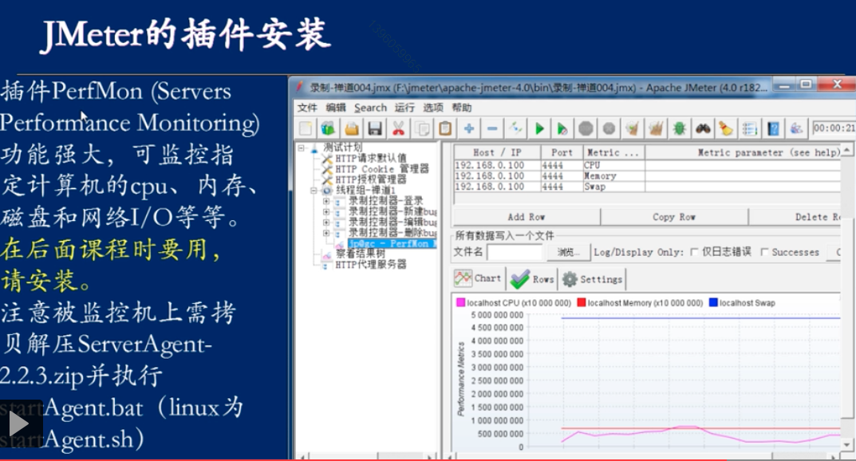The height and width of the screenshot is (461, 856).
Task: Click the Paste clipboard icon
Action: tap(445, 128)
